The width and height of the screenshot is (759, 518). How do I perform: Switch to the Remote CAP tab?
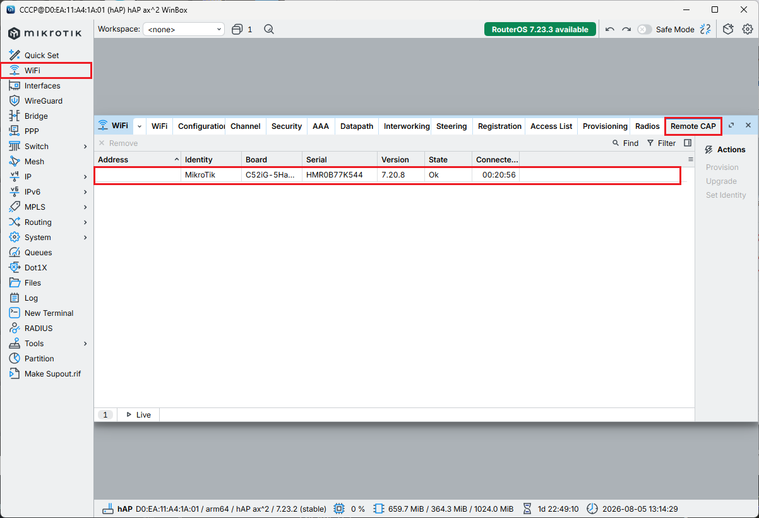(693, 126)
